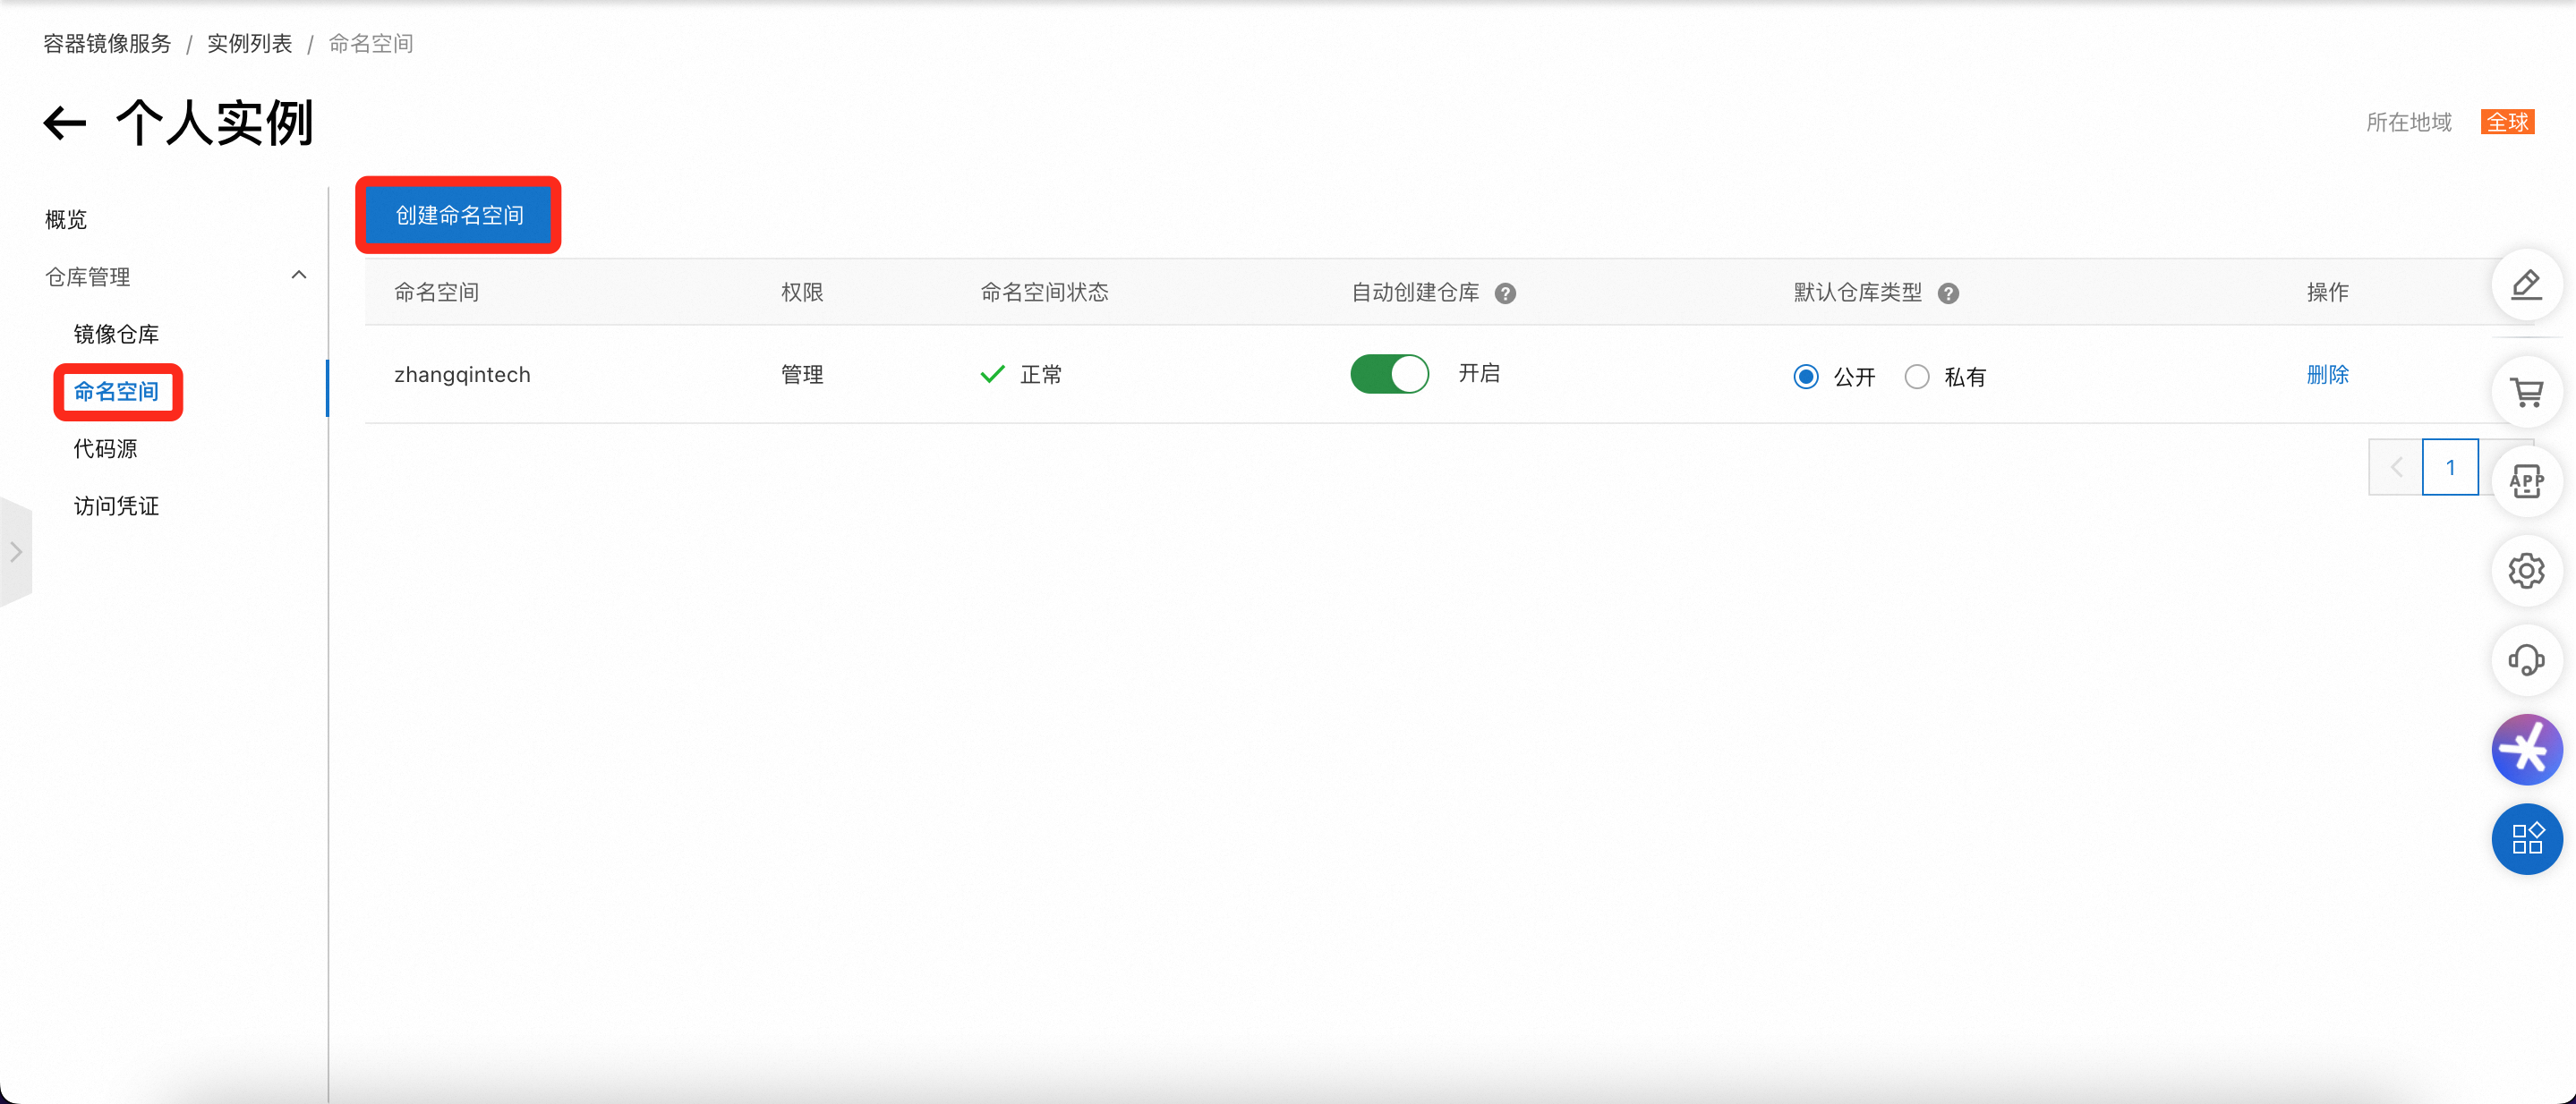The height and width of the screenshot is (1104, 2576).
Task: Click the 删除 link for zhangqintech
Action: point(2327,375)
